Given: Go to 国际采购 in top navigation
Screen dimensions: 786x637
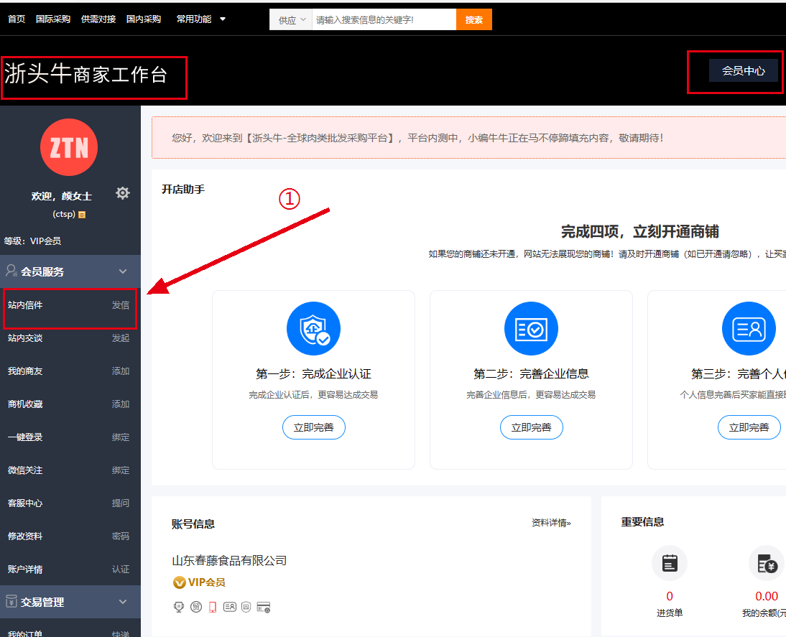Looking at the screenshot, I should (x=53, y=19).
